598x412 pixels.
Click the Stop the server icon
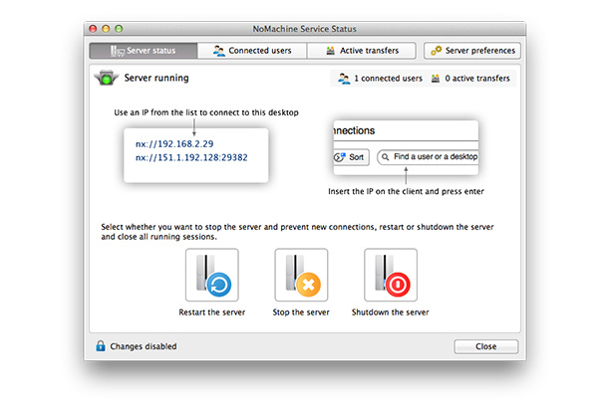point(301,275)
